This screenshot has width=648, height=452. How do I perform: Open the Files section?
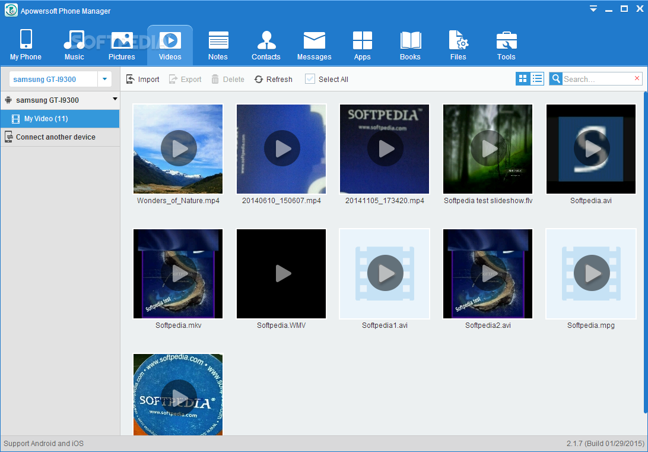click(x=458, y=45)
